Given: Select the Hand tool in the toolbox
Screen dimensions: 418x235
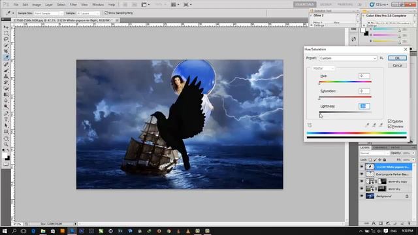Looking at the screenshot, I should pos(6,138).
